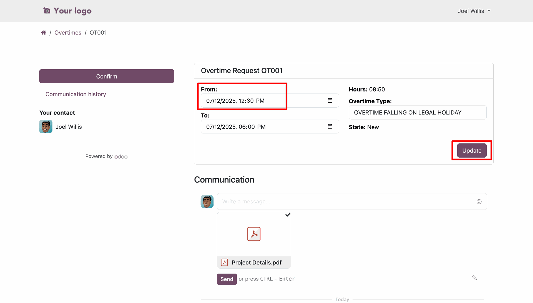Click the camera logo icon in header
Viewport: 533px width, 303px height.
coord(47,11)
